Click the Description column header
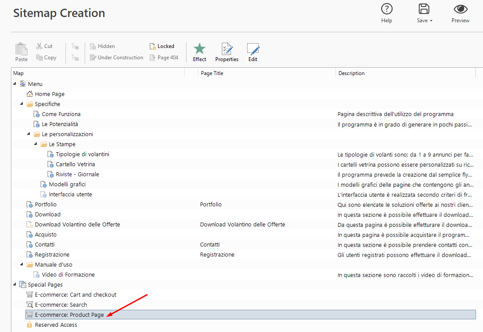 [351, 73]
